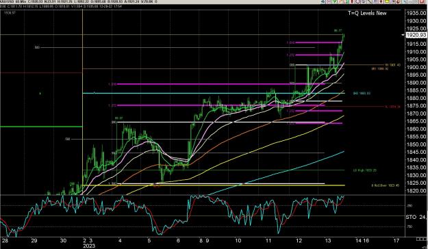This screenshot has height=249, width=428.
Task: Select the current price marker 1920.93
Action: (416, 35)
